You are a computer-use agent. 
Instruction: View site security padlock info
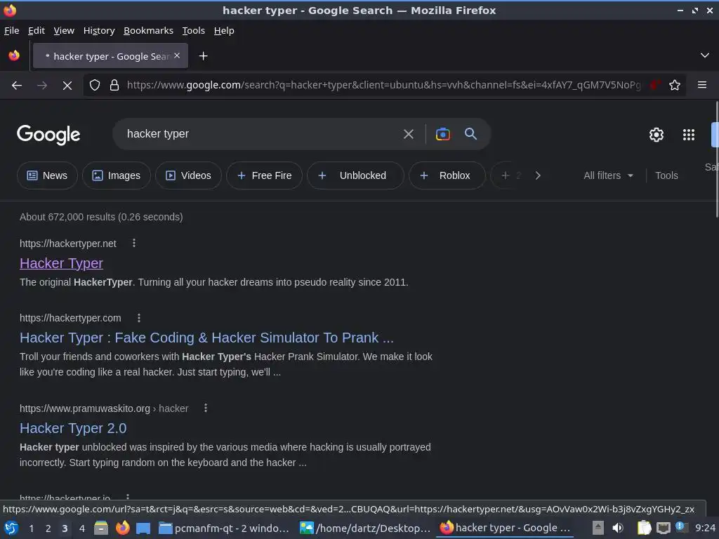coord(114,85)
